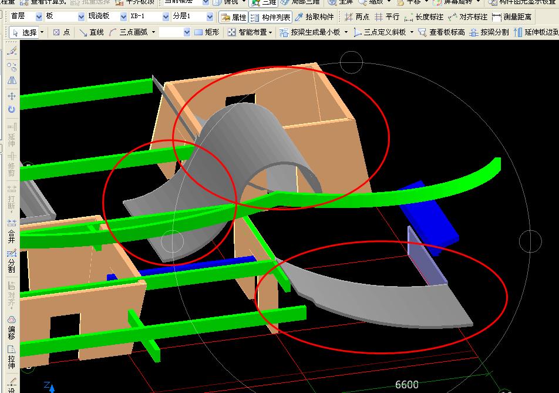
Task: Select the 点 (point) drawing tool
Action: tap(61, 32)
